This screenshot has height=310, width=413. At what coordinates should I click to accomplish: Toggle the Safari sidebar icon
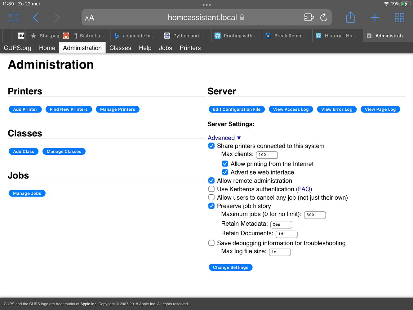[13, 18]
